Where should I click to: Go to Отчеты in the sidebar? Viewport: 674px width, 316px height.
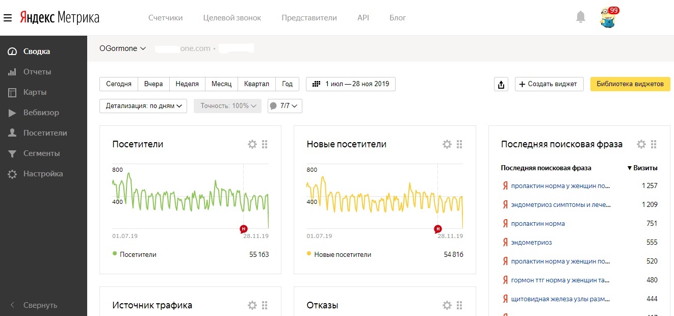point(37,72)
